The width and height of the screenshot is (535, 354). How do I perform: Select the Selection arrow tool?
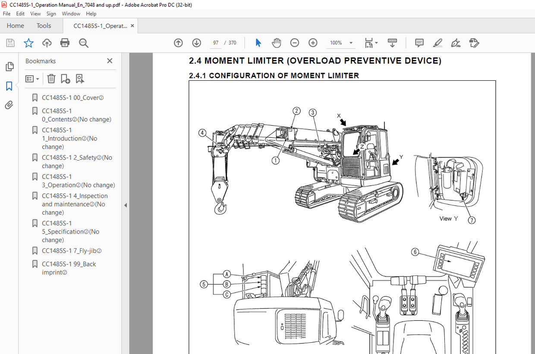pyautogui.click(x=258, y=43)
